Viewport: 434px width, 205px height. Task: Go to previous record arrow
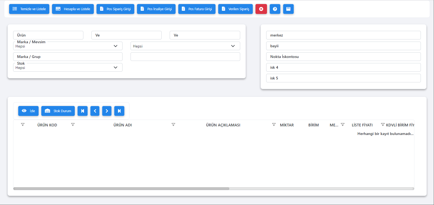[x=95, y=111]
